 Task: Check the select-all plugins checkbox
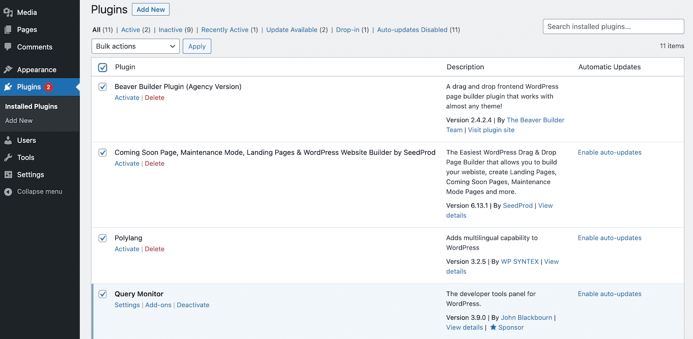click(102, 67)
